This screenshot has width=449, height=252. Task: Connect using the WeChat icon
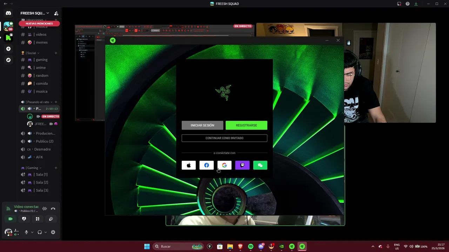pyautogui.click(x=260, y=165)
